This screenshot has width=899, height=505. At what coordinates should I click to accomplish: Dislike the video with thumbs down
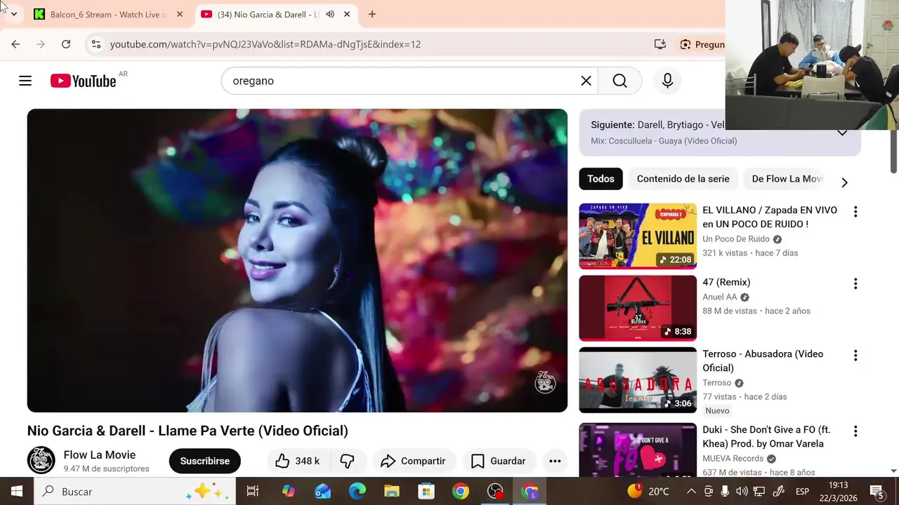tap(347, 461)
